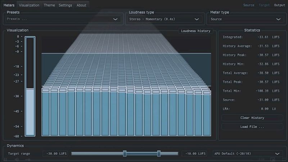The width and height of the screenshot is (288, 162).
Task: Select the Output view at top right
Action: [x=279, y=5]
